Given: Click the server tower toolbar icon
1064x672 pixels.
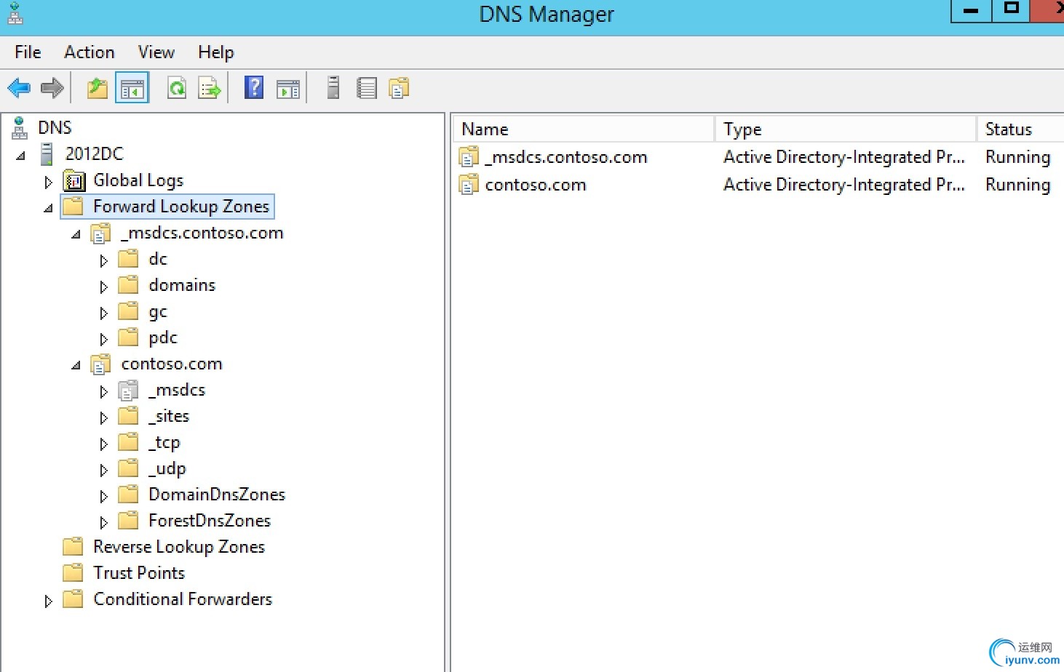Looking at the screenshot, I should tap(333, 88).
